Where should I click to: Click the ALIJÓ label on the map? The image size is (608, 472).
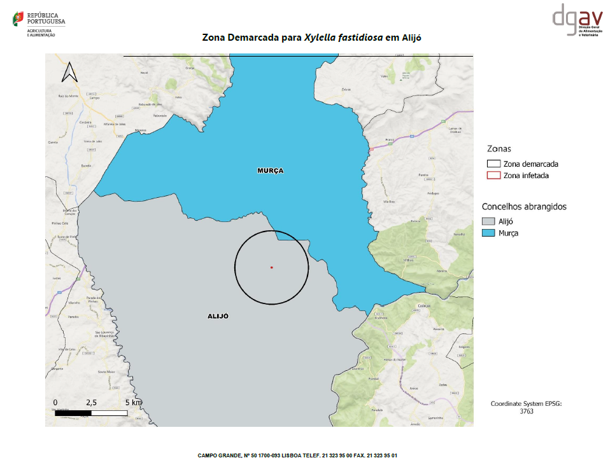click(218, 316)
